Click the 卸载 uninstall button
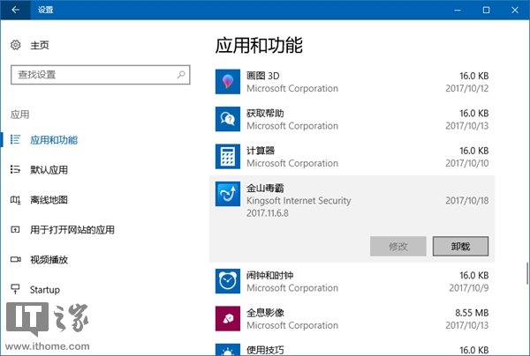Image resolution: width=530 pixels, height=356 pixels. [x=460, y=247]
